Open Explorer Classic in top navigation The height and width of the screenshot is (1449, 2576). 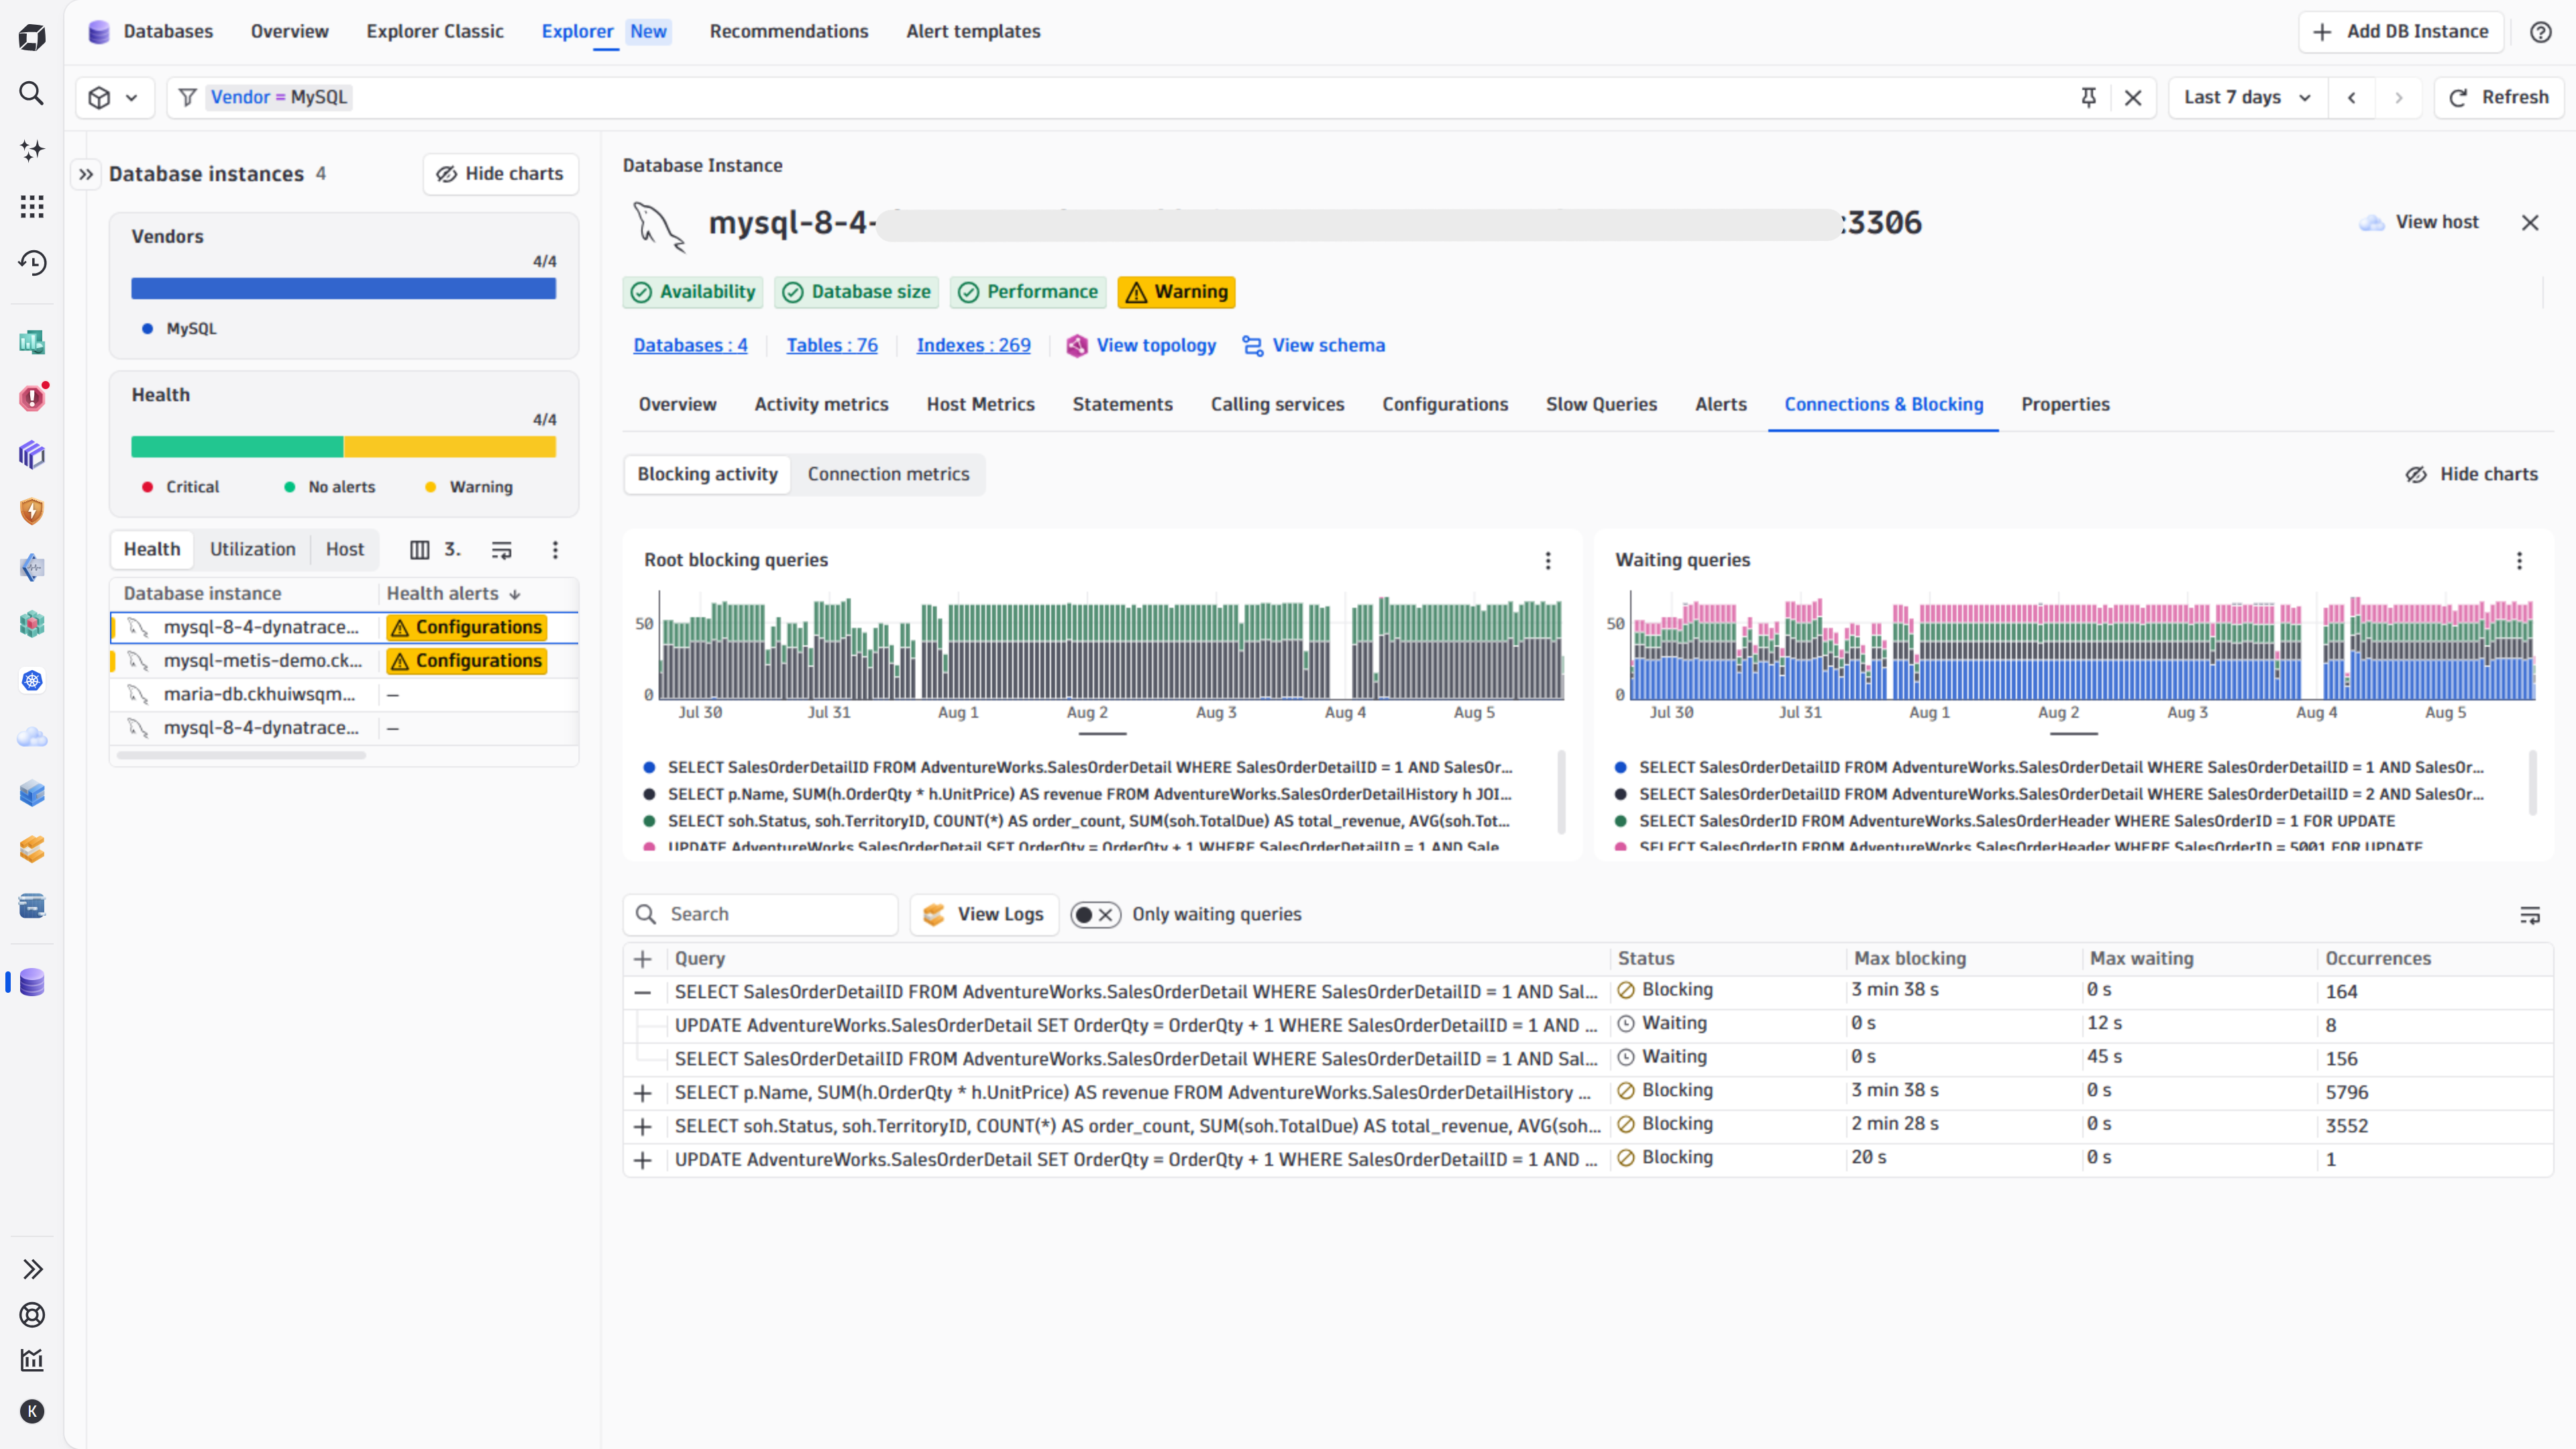pyautogui.click(x=435, y=31)
